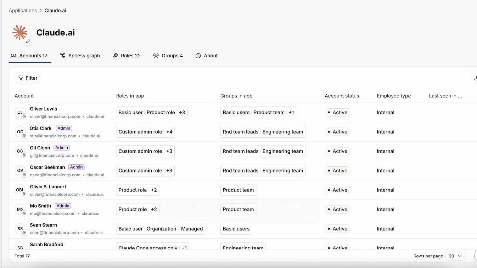
Task: Click the Admin badge next to Gil Glenn
Action: tap(62, 148)
